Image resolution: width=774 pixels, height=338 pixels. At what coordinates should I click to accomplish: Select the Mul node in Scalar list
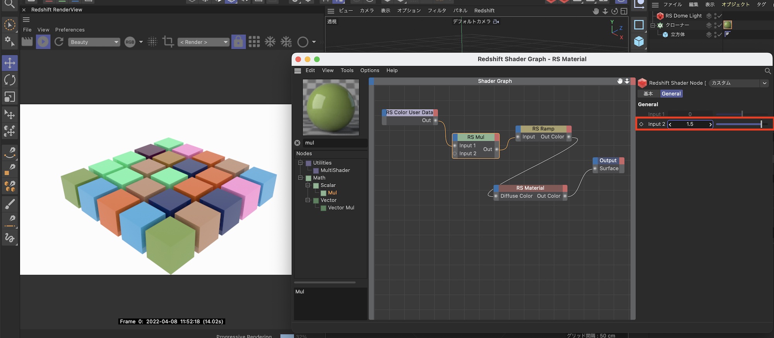pos(332,193)
